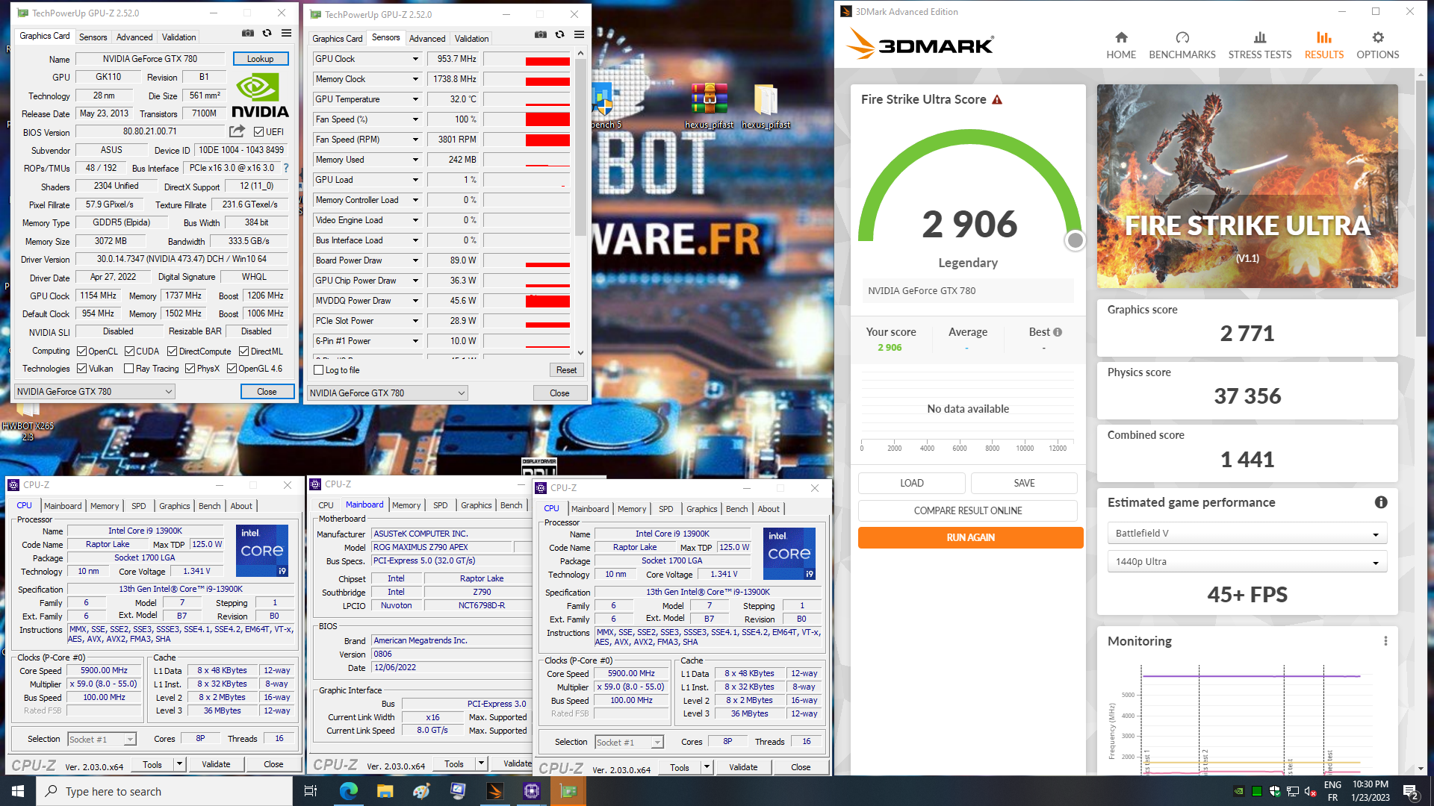The width and height of the screenshot is (1434, 806).
Task: Open the hexus_pifast WinRAR archive on desktop
Action: pos(709,107)
